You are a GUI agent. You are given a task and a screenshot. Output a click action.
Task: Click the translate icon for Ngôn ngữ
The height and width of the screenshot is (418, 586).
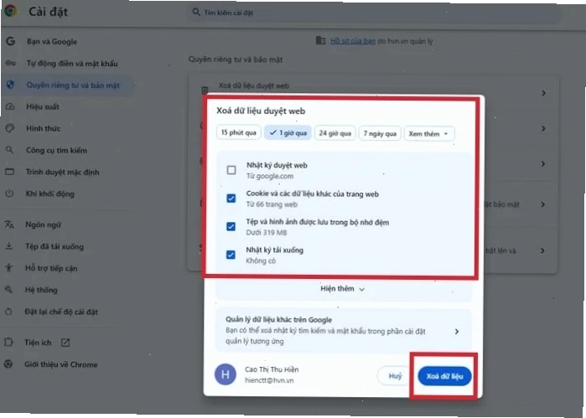click(9, 224)
